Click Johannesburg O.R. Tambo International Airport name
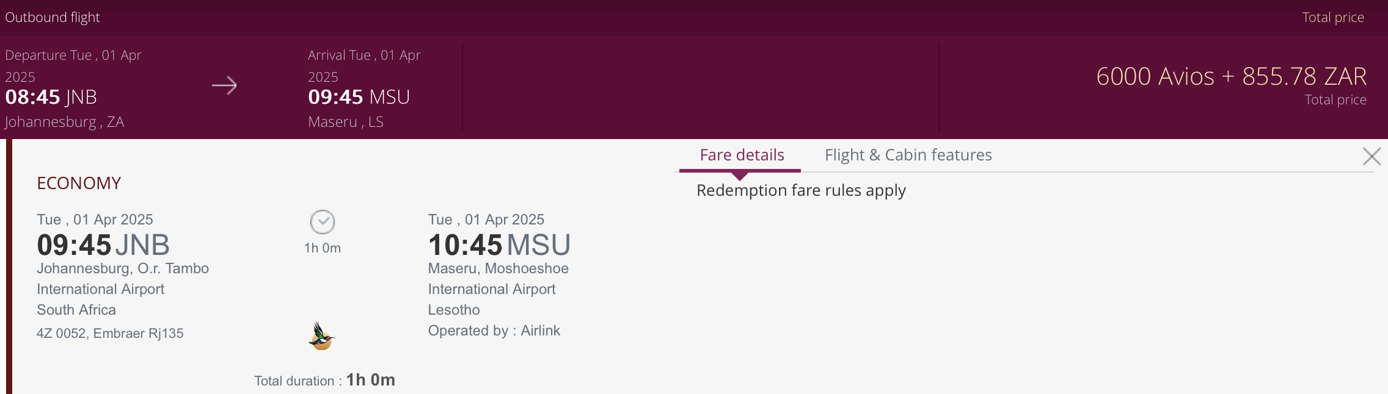The width and height of the screenshot is (1388, 394). click(122, 279)
